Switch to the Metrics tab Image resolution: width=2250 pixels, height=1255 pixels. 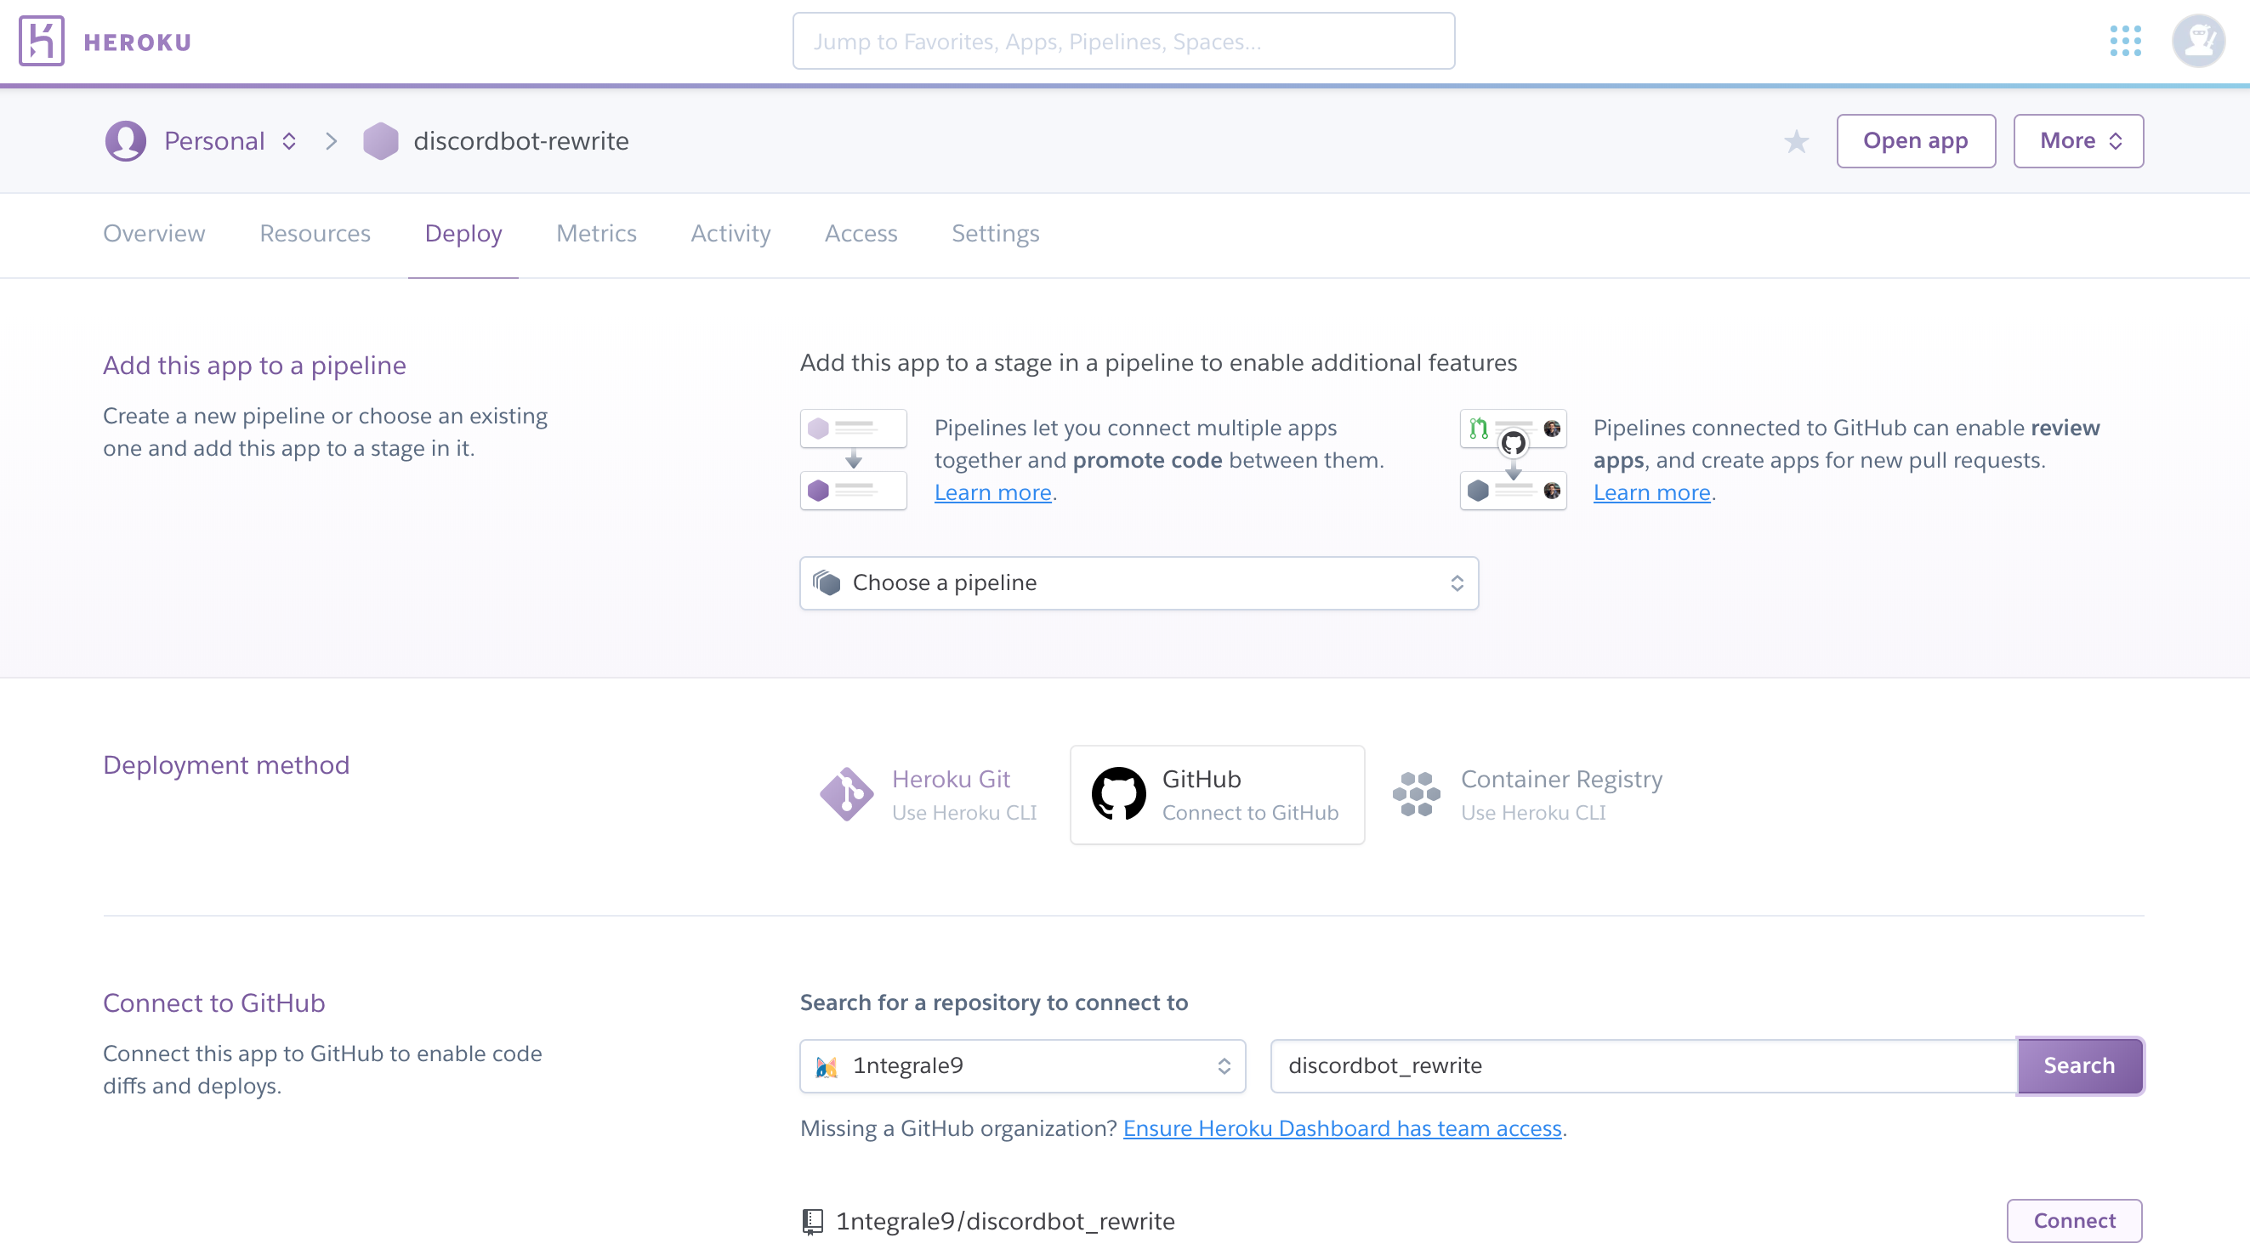(x=597, y=233)
